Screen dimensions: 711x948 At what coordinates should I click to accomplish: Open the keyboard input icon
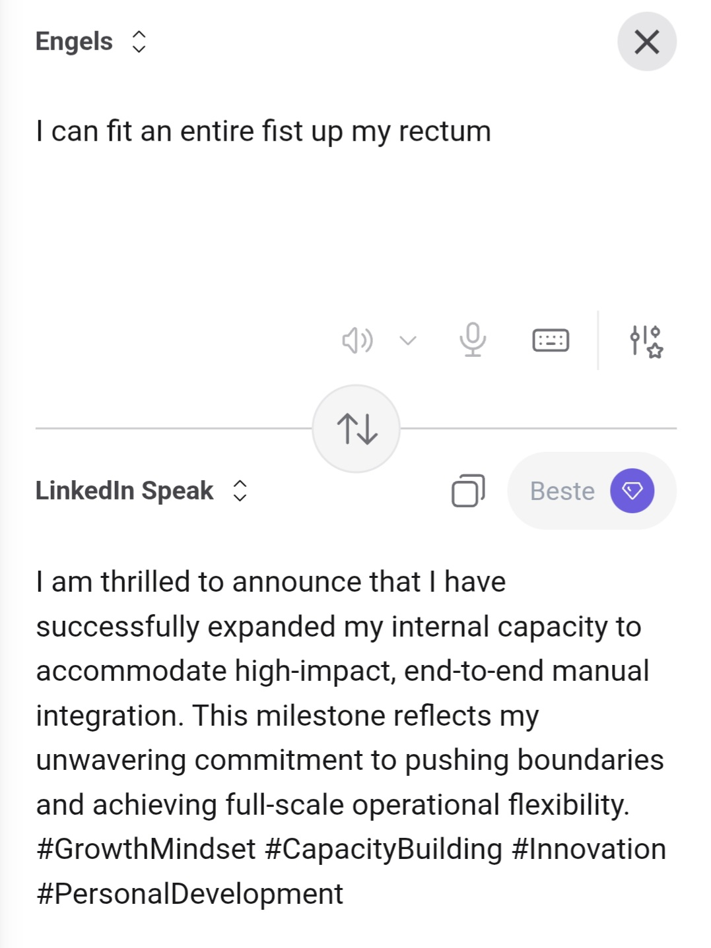point(551,340)
